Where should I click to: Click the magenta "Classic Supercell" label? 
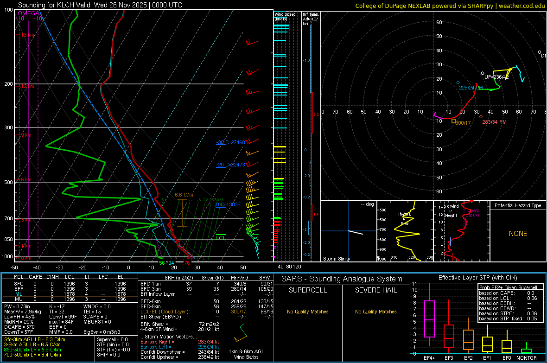(x=473, y=213)
